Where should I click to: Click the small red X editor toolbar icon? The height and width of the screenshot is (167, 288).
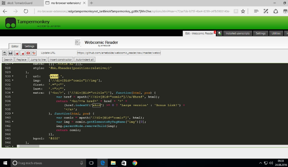coord(22,53)
